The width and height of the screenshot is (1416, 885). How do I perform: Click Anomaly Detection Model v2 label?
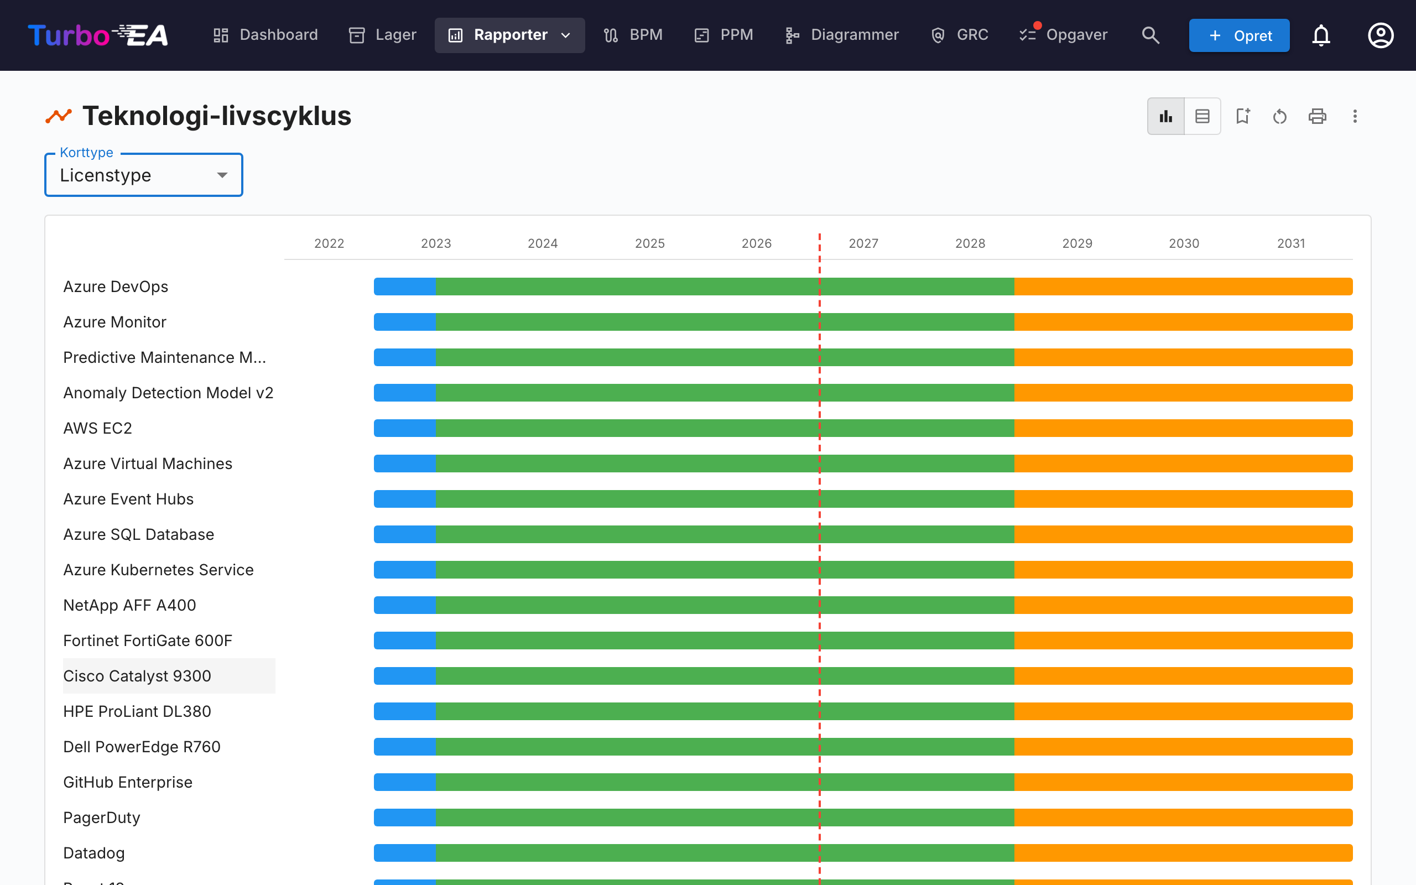(169, 393)
